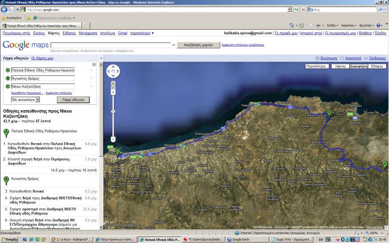Remove destination A with its X icon
The height and width of the screenshot is (243, 389).
92,70
